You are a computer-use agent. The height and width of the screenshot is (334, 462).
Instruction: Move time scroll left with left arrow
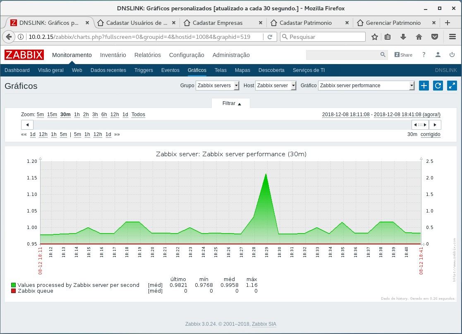coord(27,125)
